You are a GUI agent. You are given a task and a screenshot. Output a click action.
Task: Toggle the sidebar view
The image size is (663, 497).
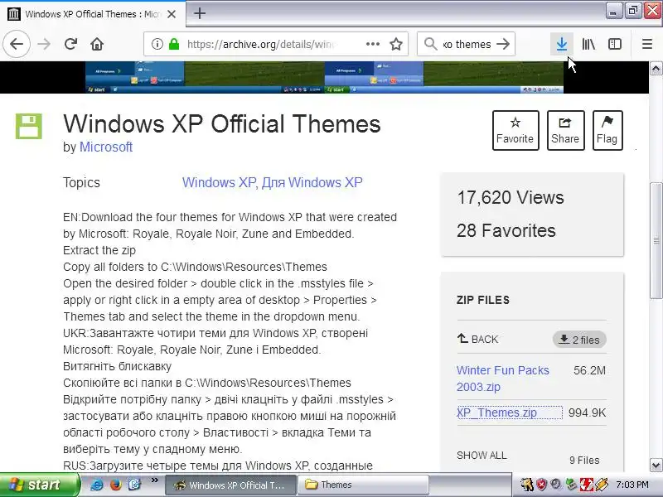coord(615,44)
